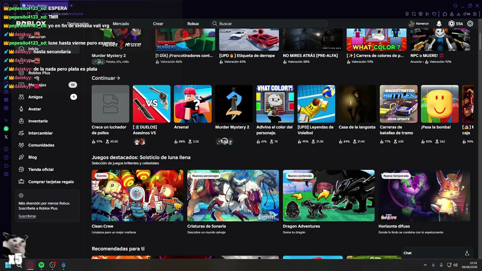Open the Amigos friends icon
This screenshot has width=482, height=271.
(x=21, y=97)
